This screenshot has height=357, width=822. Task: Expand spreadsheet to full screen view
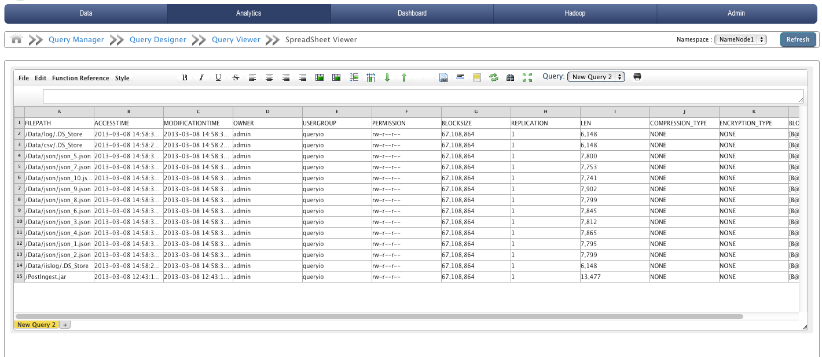(x=527, y=77)
